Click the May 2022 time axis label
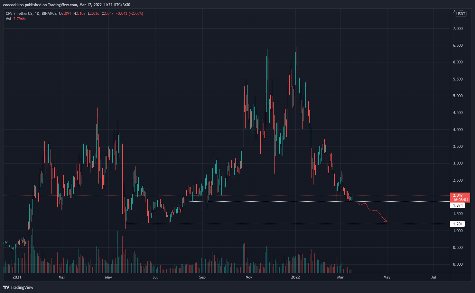Viewport: 475px width, 293px height. click(387, 277)
